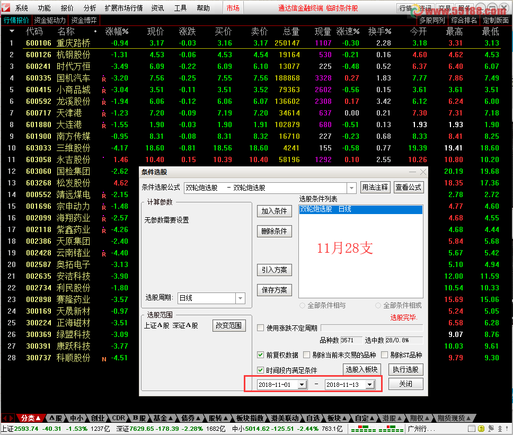The width and height of the screenshot is (513, 435).
Task: Open the 分析 menu
Action: click(x=90, y=8)
